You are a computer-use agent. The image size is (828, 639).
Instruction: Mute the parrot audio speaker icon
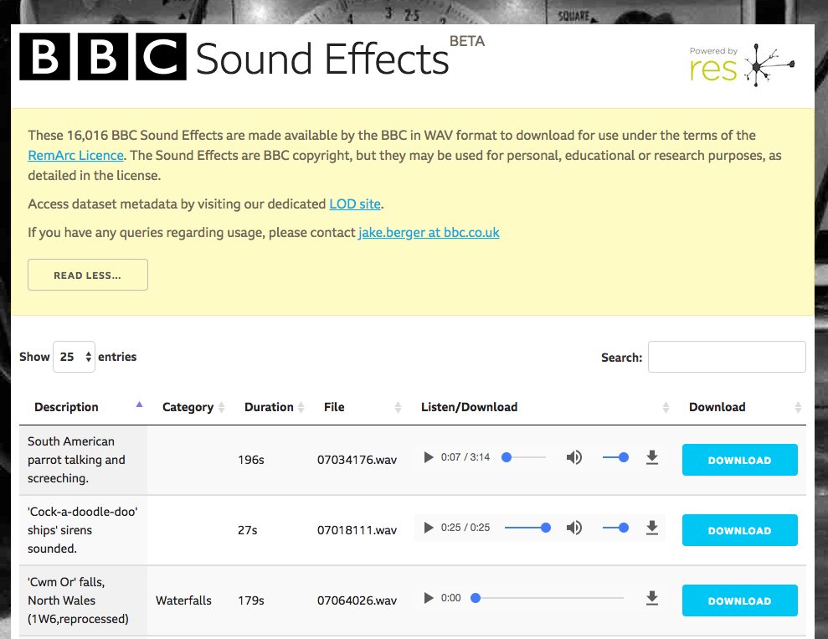click(x=574, y=457)
